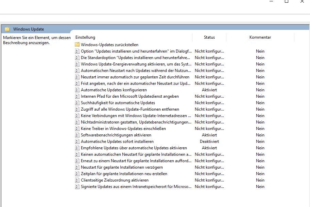
Task: Click Nicht konfigur... status of Clientseitige Zielzuordnung
Action: (209, 180)
